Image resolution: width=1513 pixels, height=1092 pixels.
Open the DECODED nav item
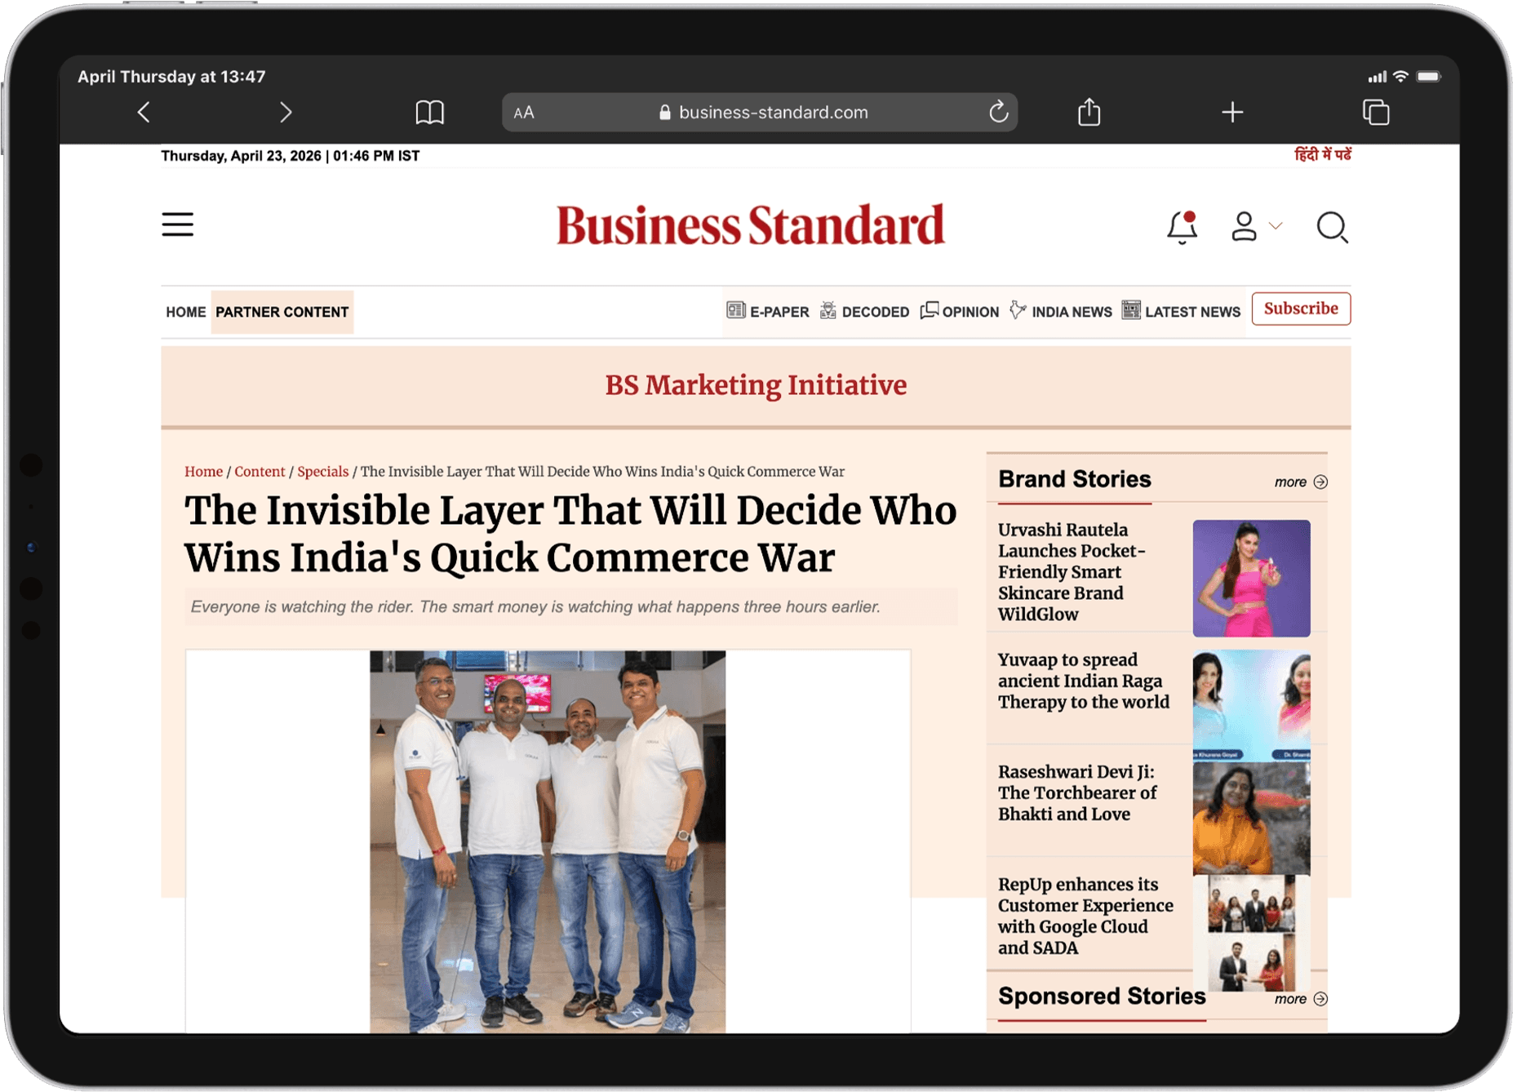(x=865, y=312)
